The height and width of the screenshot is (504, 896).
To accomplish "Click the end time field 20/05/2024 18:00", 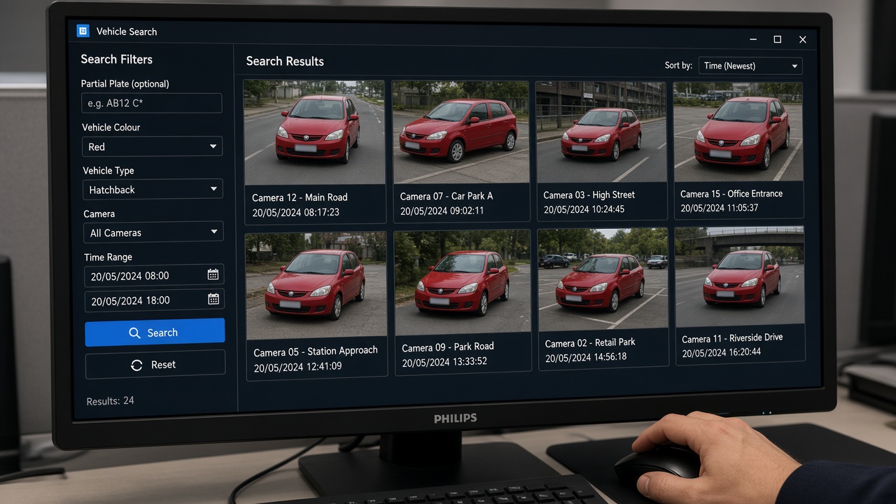I will [x=155, y=300].
